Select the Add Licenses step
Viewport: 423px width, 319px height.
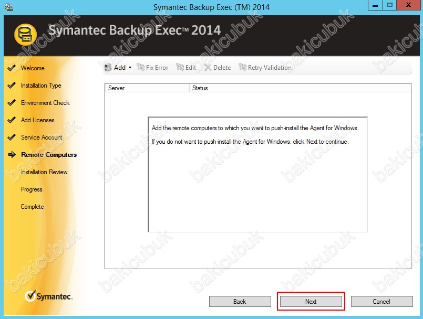coord(38,120)
